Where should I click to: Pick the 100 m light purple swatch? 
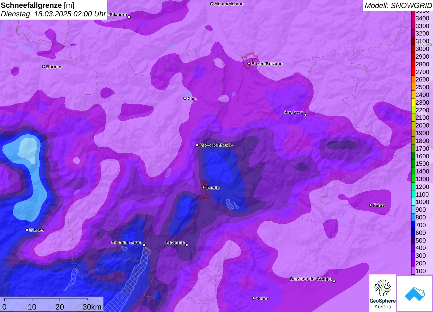coord(413,271)
